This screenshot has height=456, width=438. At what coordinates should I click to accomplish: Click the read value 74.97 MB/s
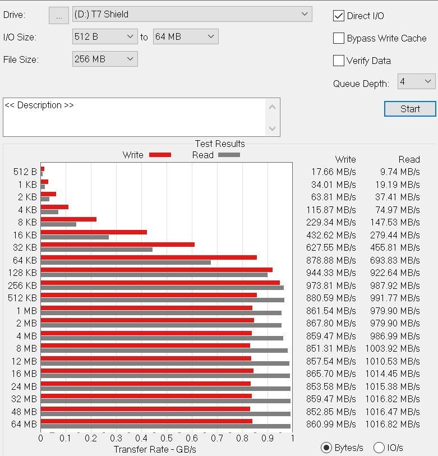[x=398, y=210]
